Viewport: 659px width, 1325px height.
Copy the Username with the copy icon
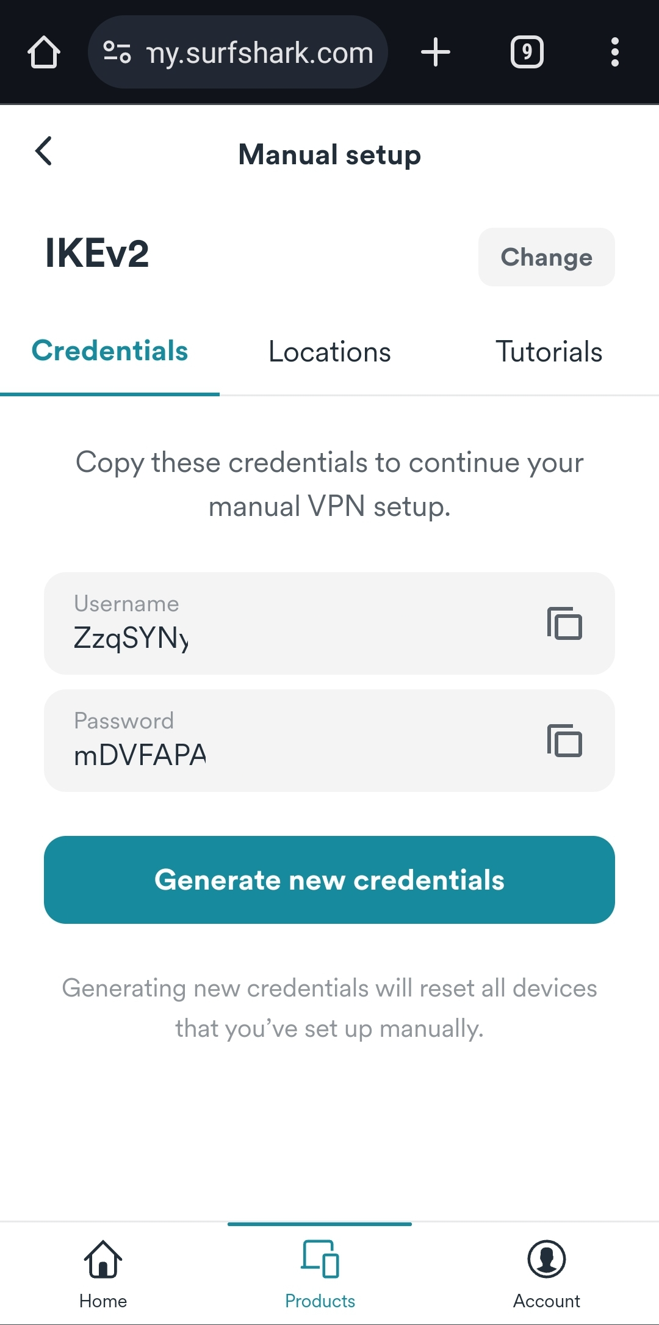[564, 623]
